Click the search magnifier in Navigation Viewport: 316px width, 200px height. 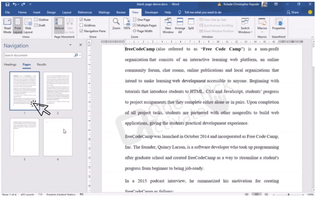click(x=76, y=55)
